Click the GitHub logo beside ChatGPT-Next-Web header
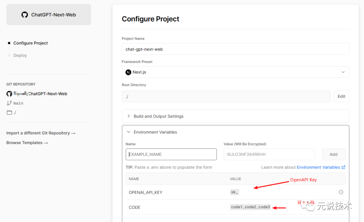Image resolution: width=364 pixels, height=222 pixels. pyautogui.click(x=25, y=15)
